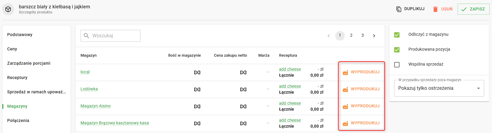Click WYPRODUKUJ for Magazyn Brązowy kasztanowy kasa
Screen dimensions: 492x133
[x=361, y=123]
